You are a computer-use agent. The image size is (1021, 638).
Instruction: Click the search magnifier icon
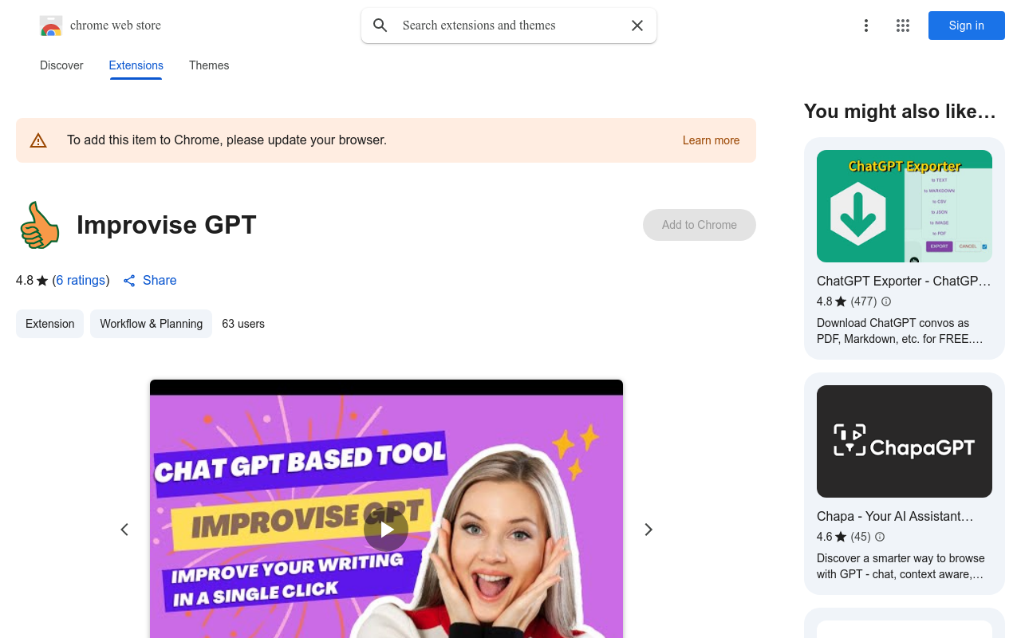(x=380, y=26)
